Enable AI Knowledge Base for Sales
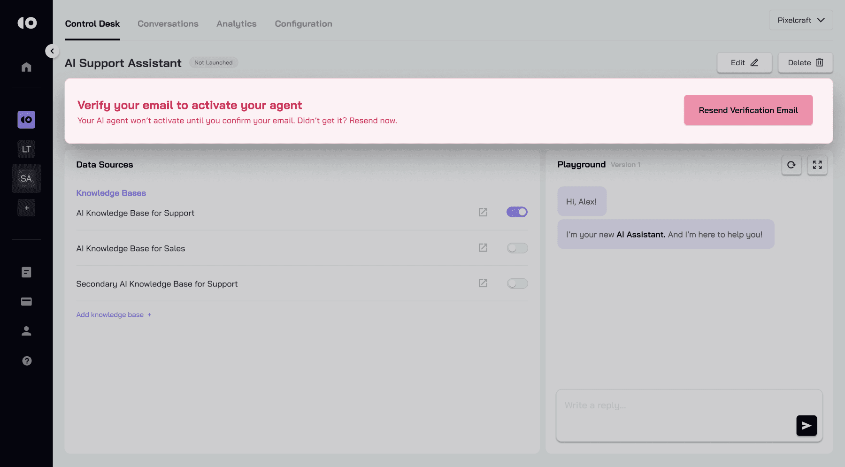Image resolution: width=845 pixels, height=467 pixels. click(x=517, y=248)
